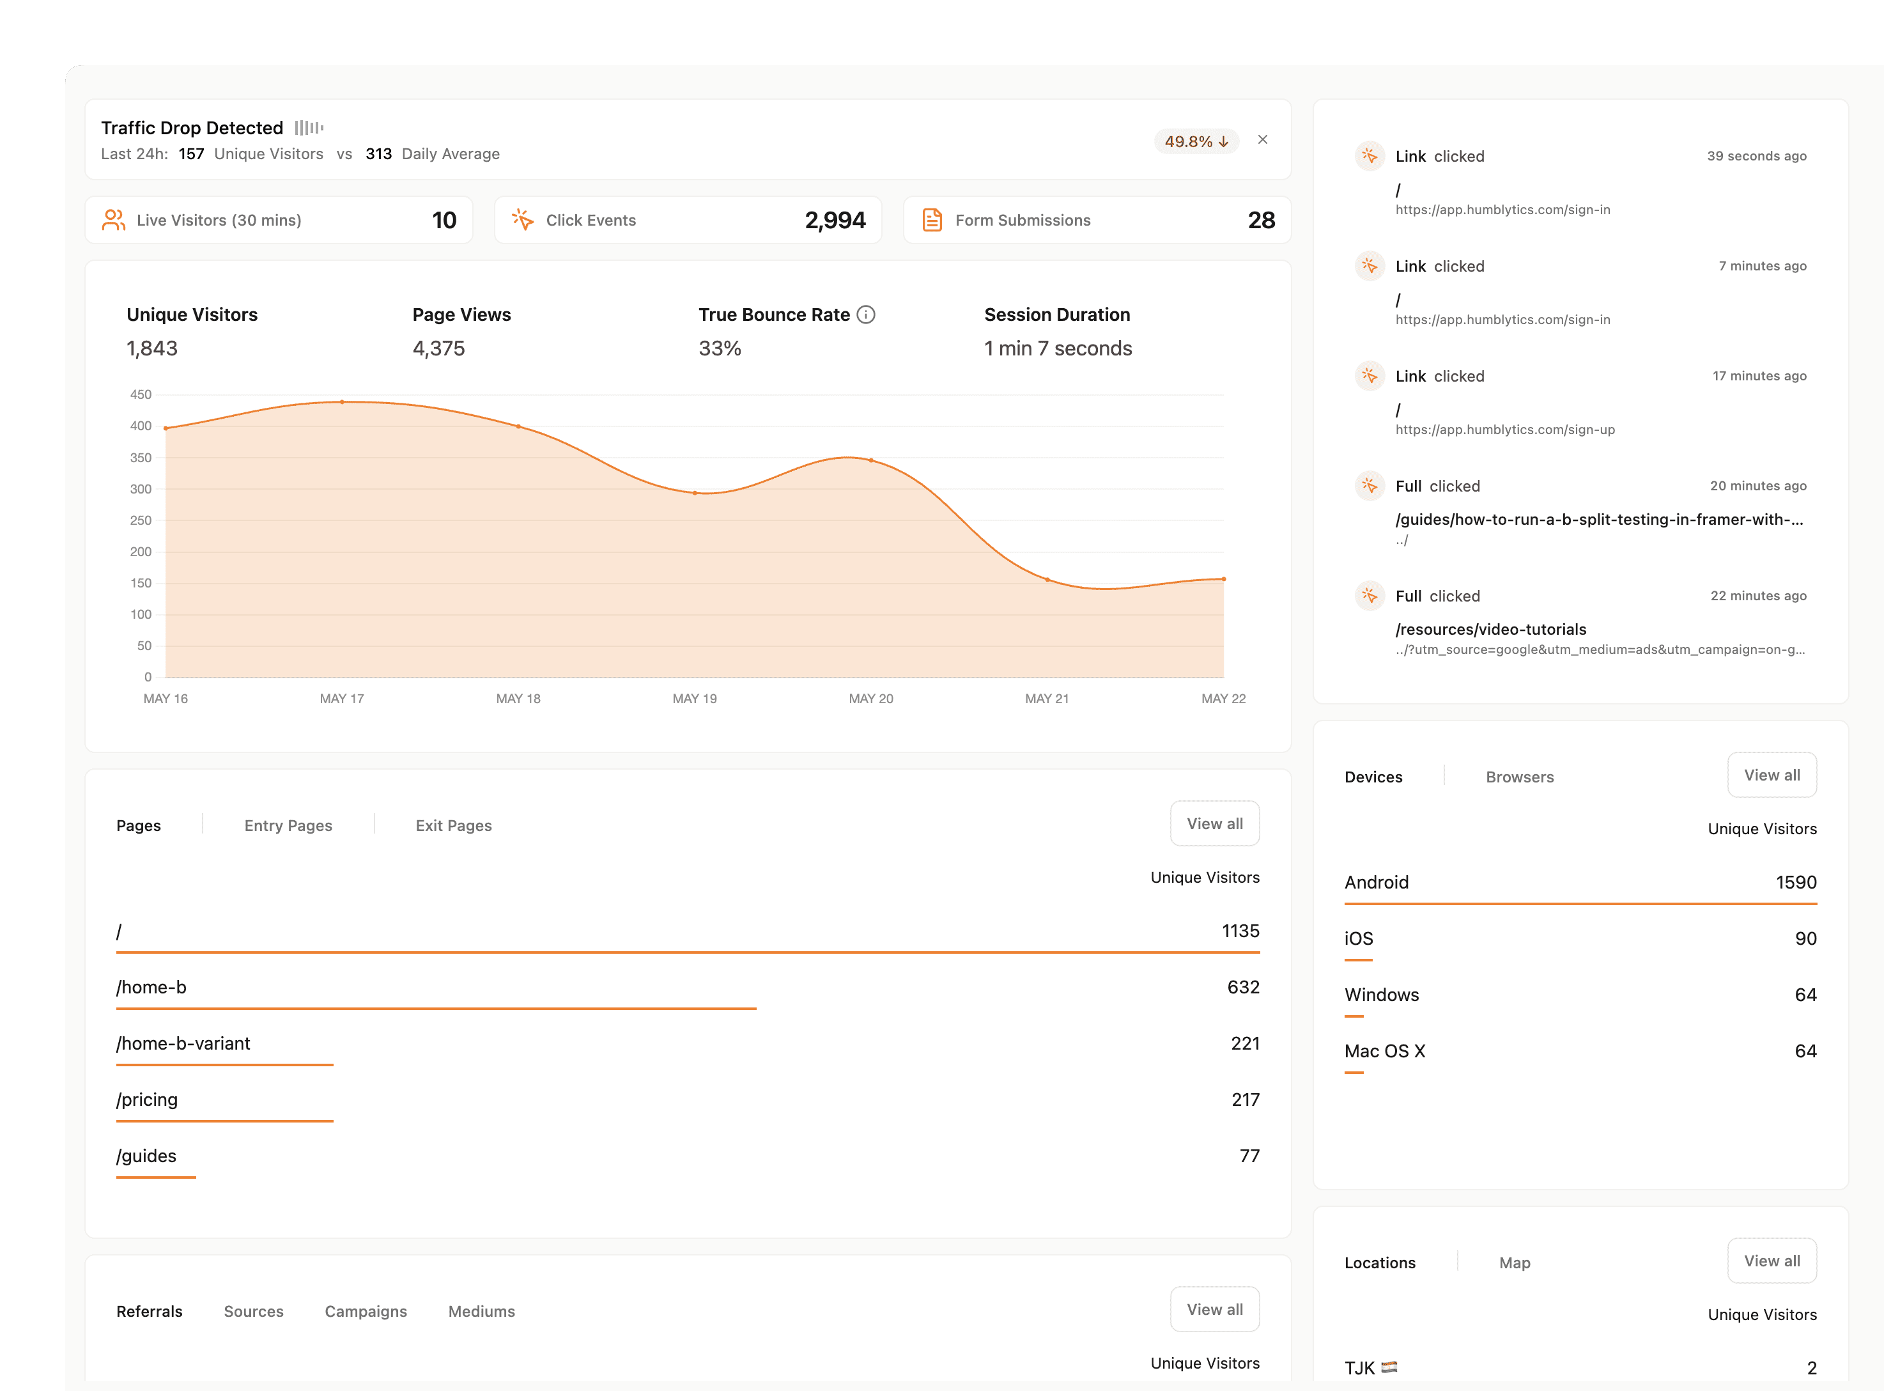The width and height of the screenshot is (1884, 1391).
Task: Click the TJK country flag icon
Action: (1389, 1367)
